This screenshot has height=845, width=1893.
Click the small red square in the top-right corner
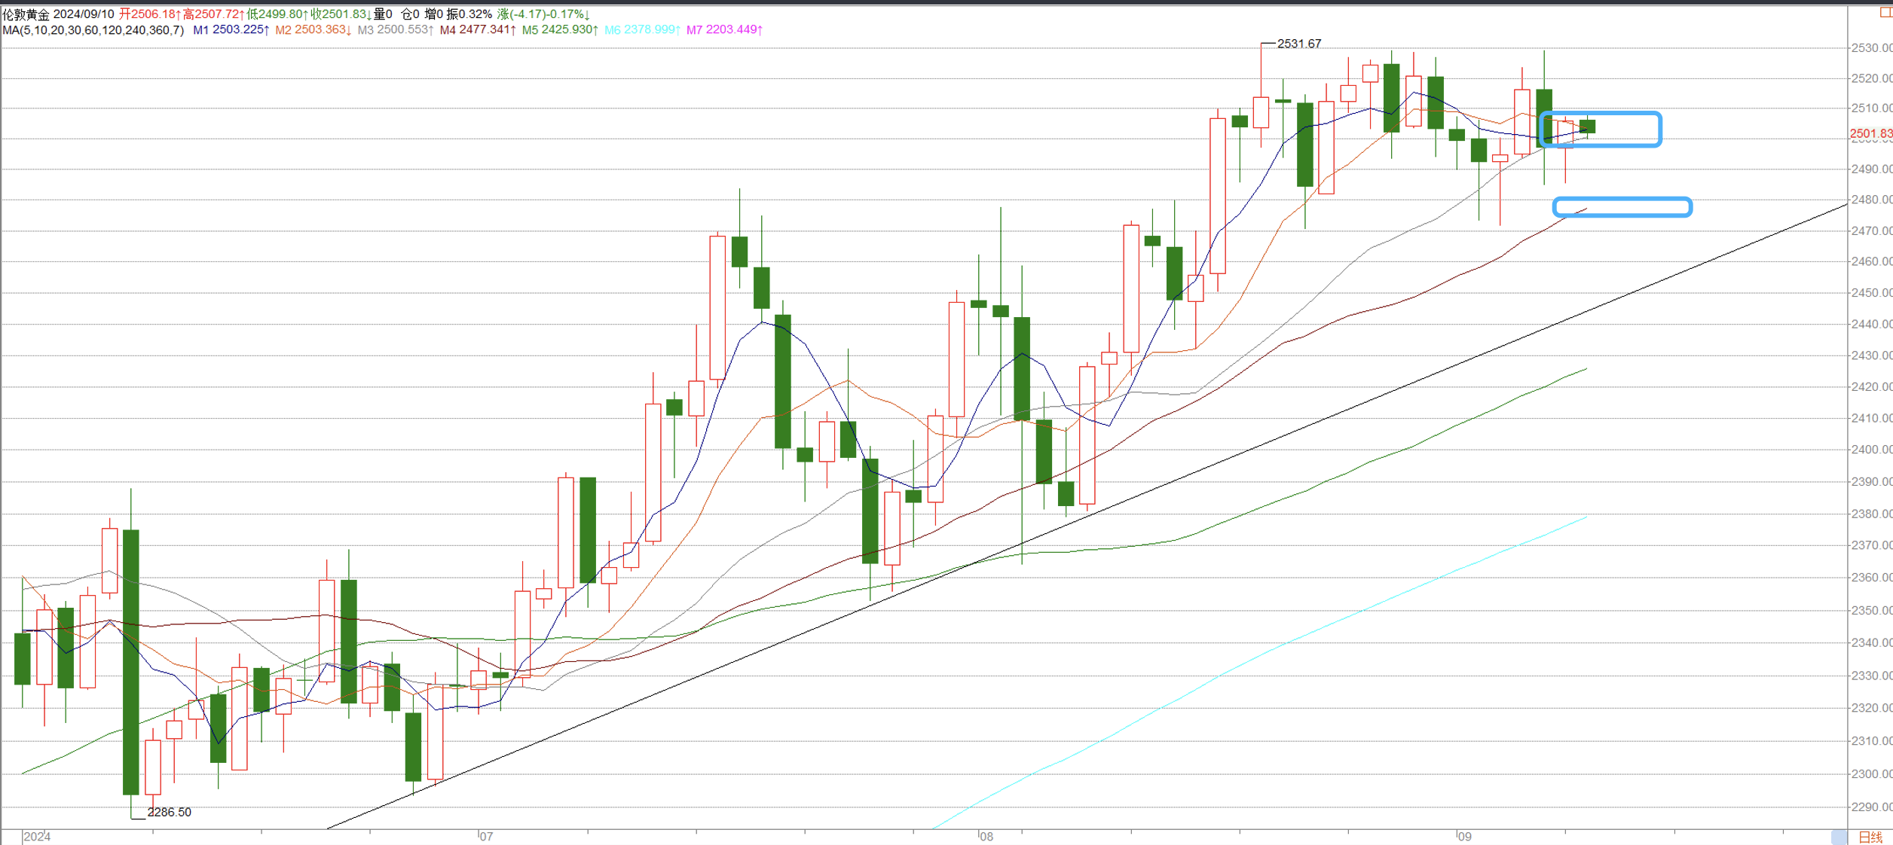click(x=1885, y=13)
